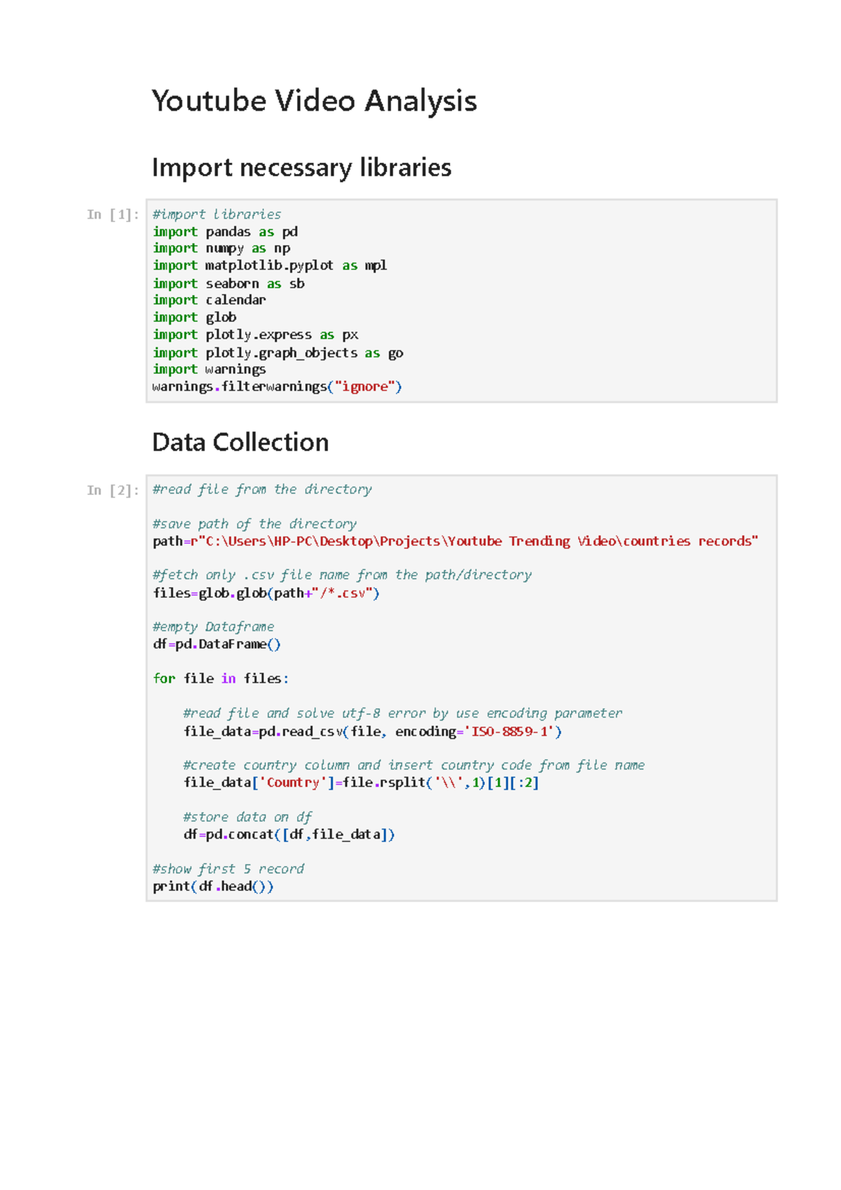Click the print(df.head()) line

tap(213, 887)
